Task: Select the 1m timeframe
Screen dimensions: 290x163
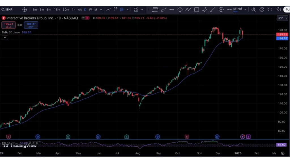Action: tap(35, 10)
